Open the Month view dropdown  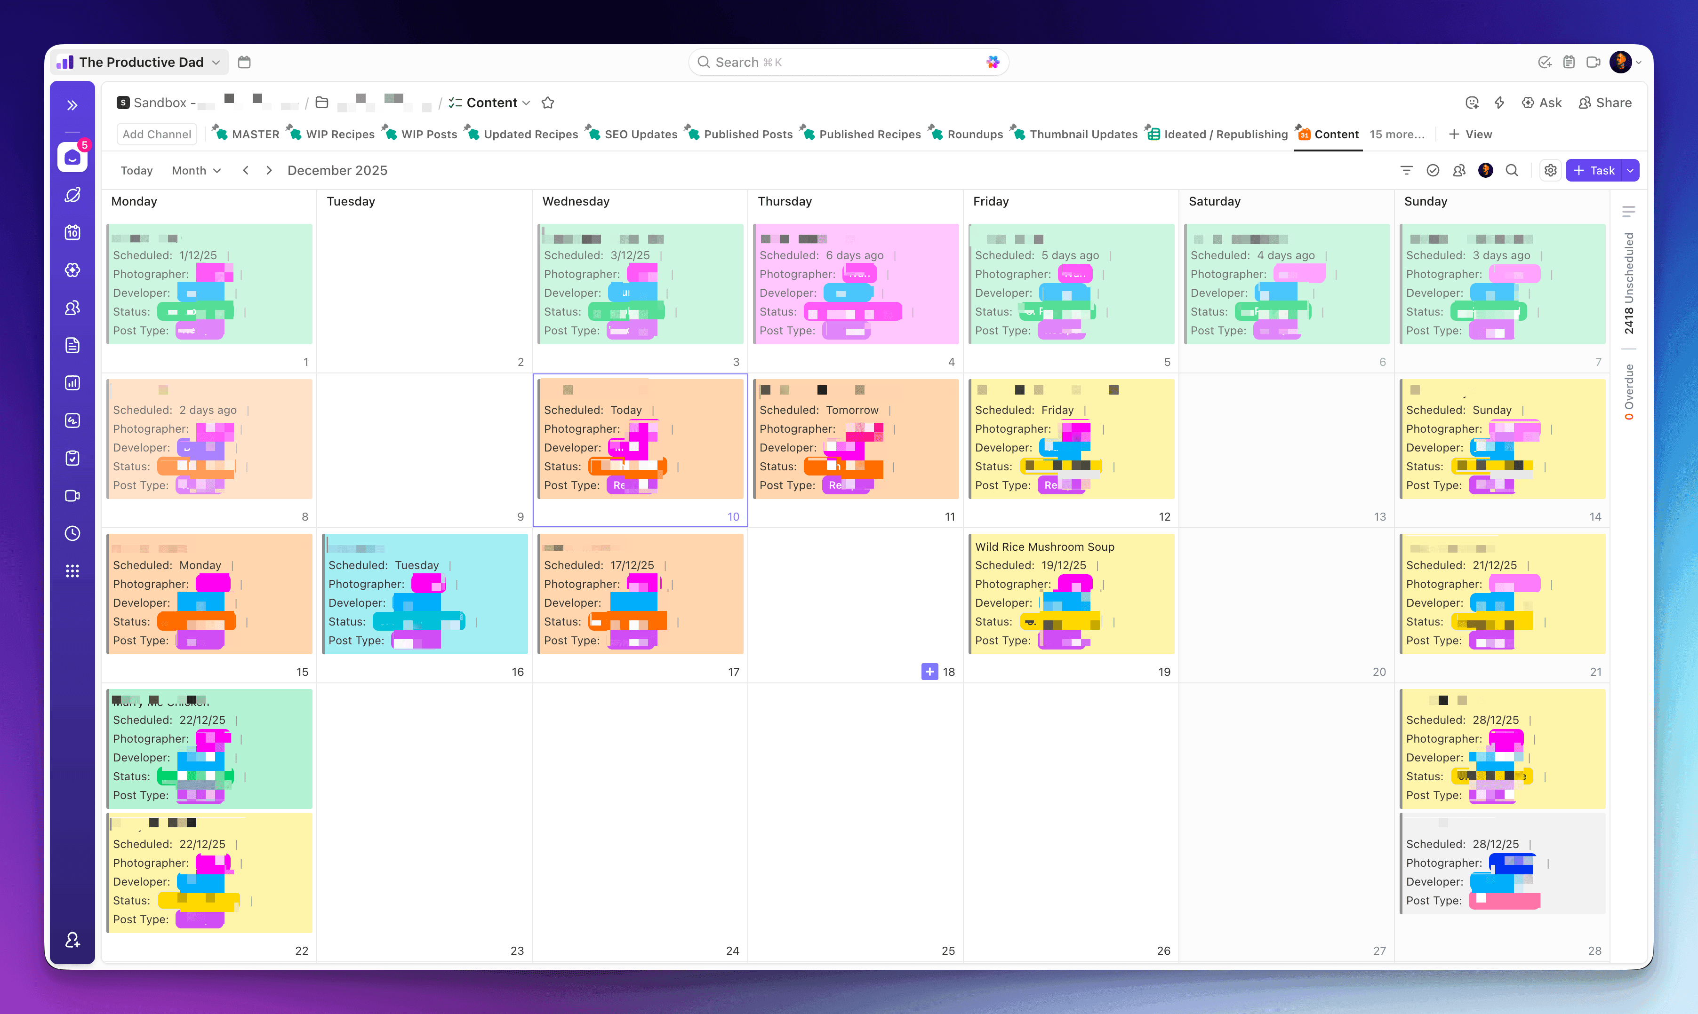[196, 170]
